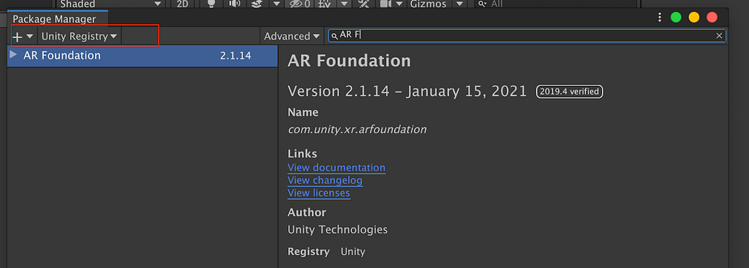Open the View changelog link
Viewport: 749px width, 268px height.
pos(325,180)
